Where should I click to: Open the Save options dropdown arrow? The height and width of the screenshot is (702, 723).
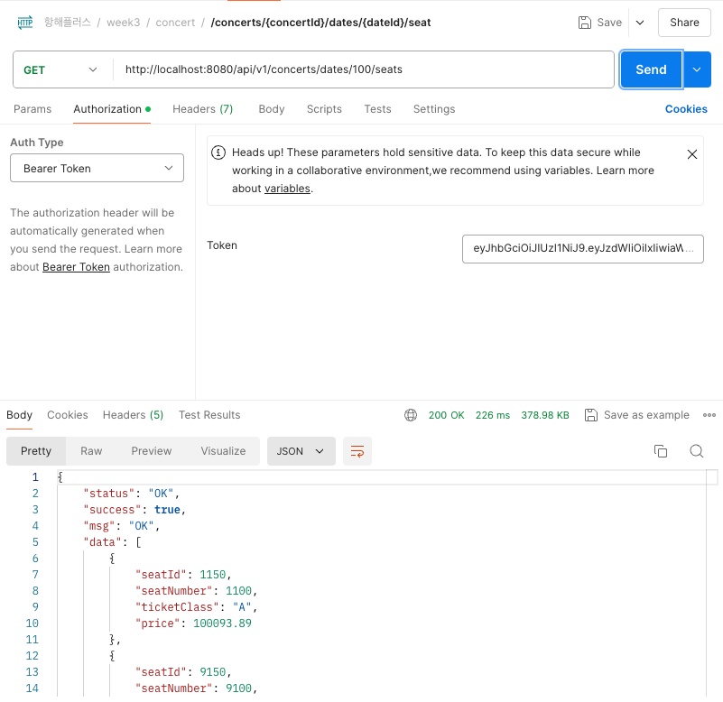640,23
